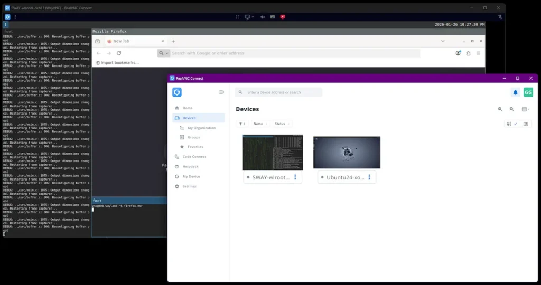This screenshot has width=541, height=285.
Task: Reload the page in Firefox
Action: (x=119, y=53)
